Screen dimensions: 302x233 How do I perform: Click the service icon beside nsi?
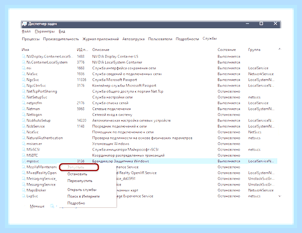[23, 68]
